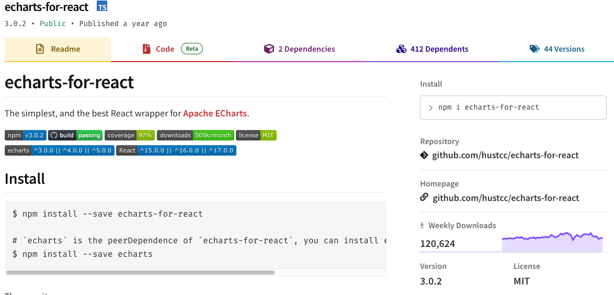The width and height of the screenshot is (614, 295).
Task: Click the Dependencies box icon
Action: [269, 49]
